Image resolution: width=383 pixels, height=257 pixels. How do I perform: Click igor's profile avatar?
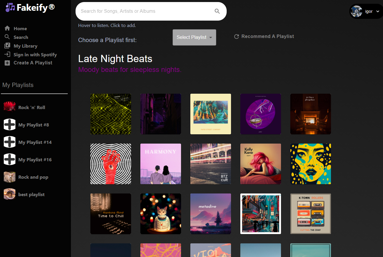(356, 11)
